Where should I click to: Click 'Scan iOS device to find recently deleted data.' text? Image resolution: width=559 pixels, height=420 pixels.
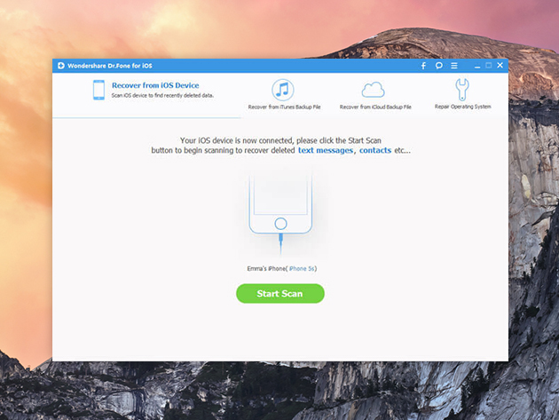pyautogui.click(x=162, y=95)
